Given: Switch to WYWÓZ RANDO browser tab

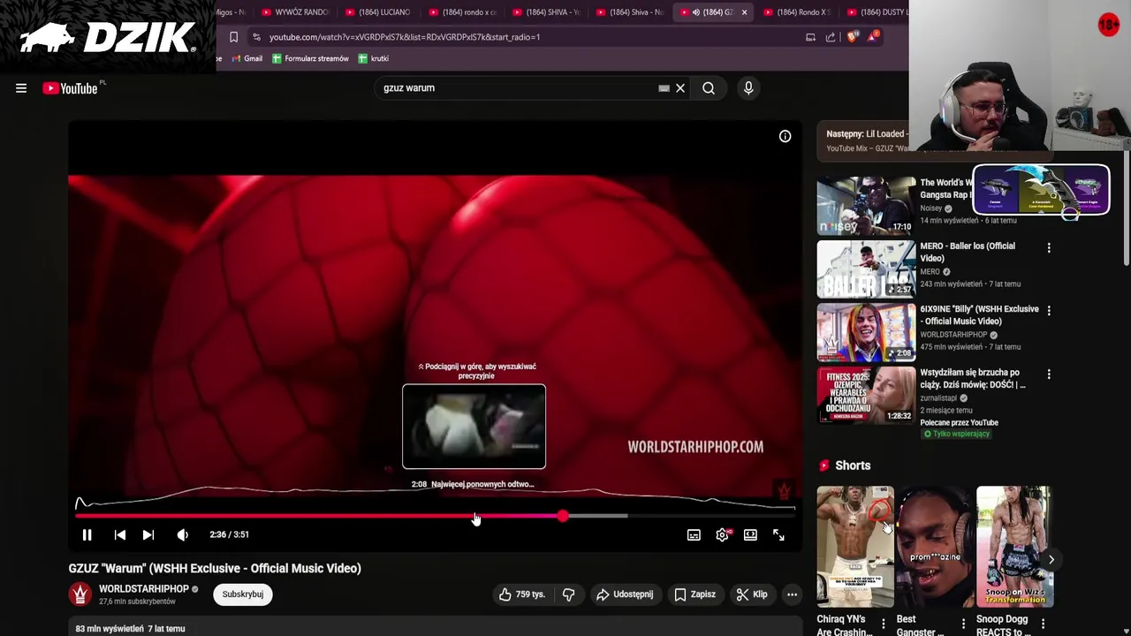Looking at the screenshot, I should [x=295, y=12].
